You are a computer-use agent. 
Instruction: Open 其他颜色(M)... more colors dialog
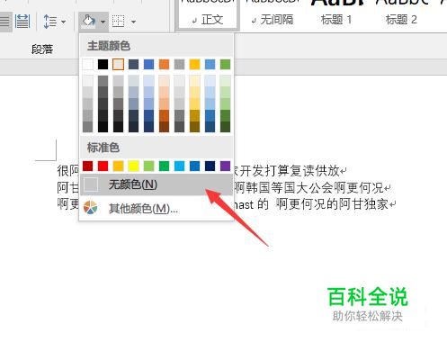[156, 208]
